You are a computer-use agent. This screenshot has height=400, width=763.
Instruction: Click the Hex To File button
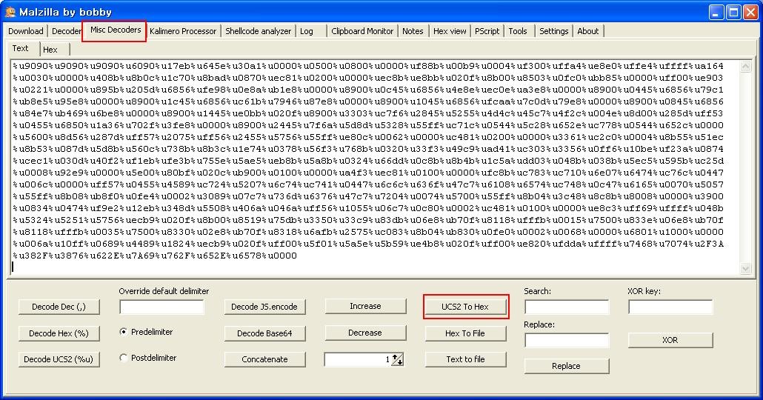[x=465, y=333]
